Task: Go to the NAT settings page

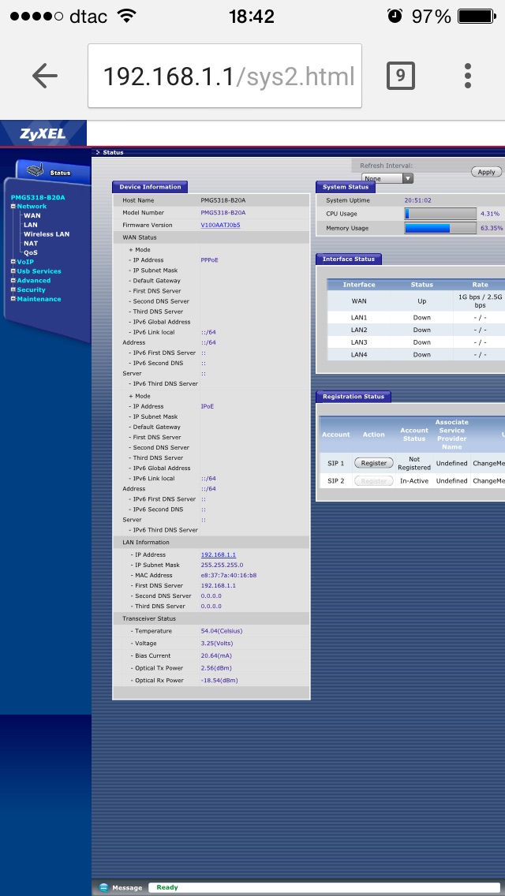Action: [30, 244]
